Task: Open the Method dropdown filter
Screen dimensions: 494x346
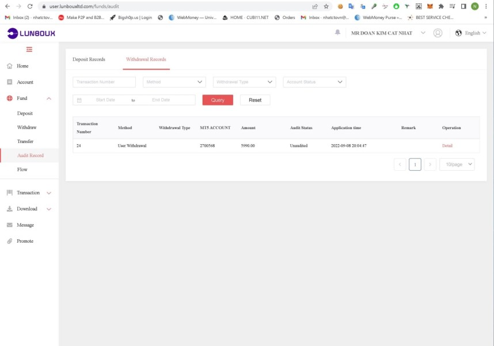Action: 174,82
